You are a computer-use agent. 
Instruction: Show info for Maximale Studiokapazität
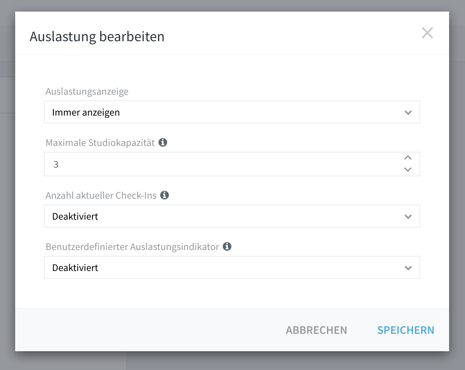(x=163, y=142)
